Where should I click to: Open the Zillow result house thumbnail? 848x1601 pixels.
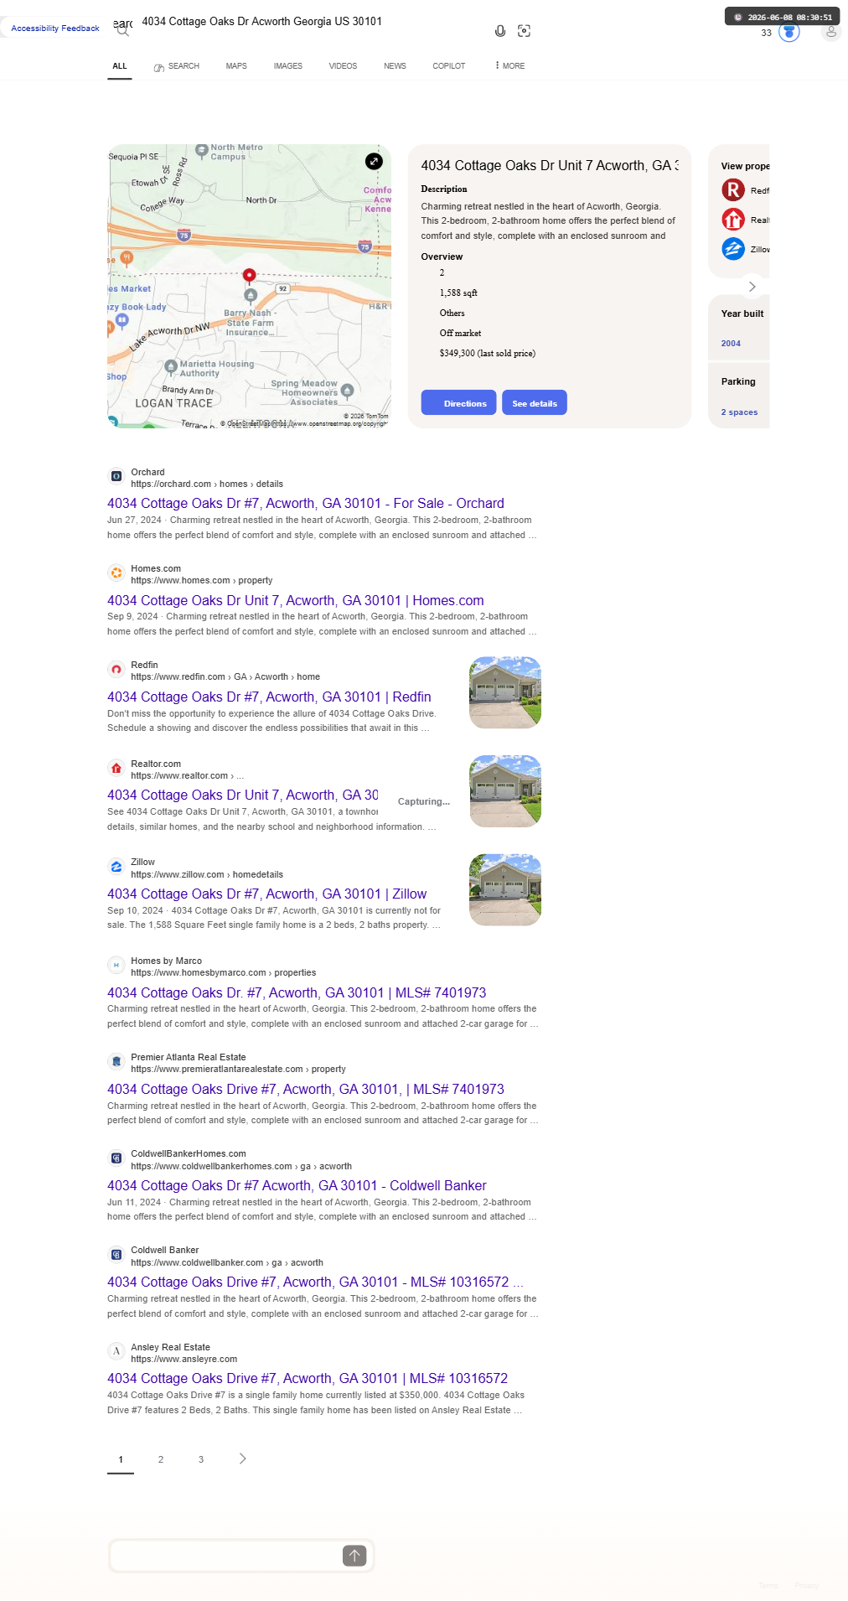tap(505, 890)
